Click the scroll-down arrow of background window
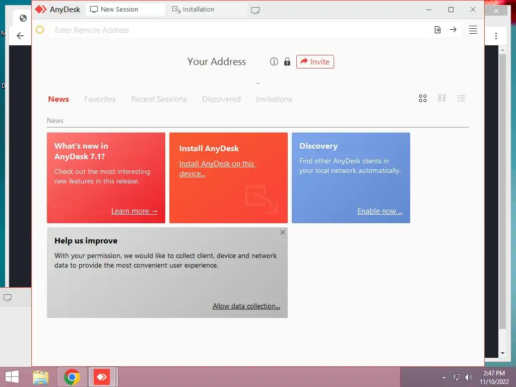The width and height of the screenshot is (516, 387). point(502,353)
